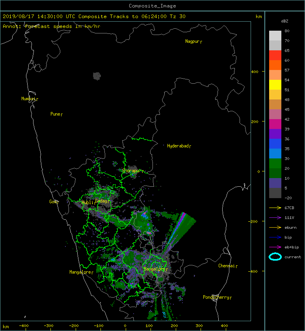Click the yellow 67CB arrow legend icon
The height and width of the screenshot is (331, 305).
pyautogui.click(x=275, y=208)
